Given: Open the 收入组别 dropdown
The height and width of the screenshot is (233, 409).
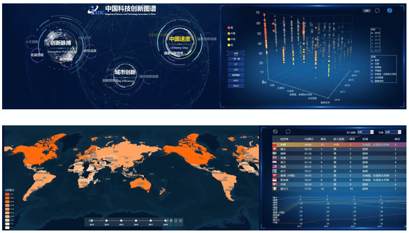Looking at the screenshot, I should click(x=365, y=132).
